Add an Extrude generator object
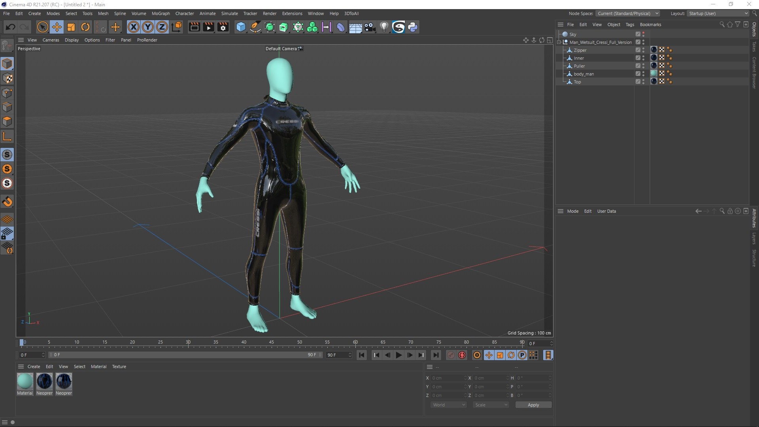Image resolution: width=759 pixels, height=427 pixels. pyautogui.click(x=284, y=27)
